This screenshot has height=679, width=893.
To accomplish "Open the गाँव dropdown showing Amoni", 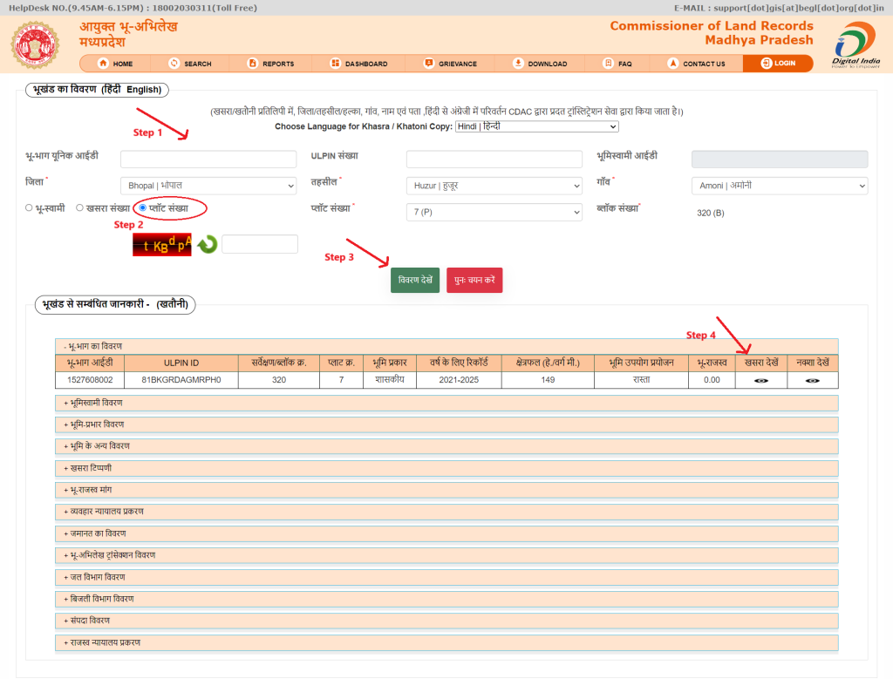I will 779,187.
